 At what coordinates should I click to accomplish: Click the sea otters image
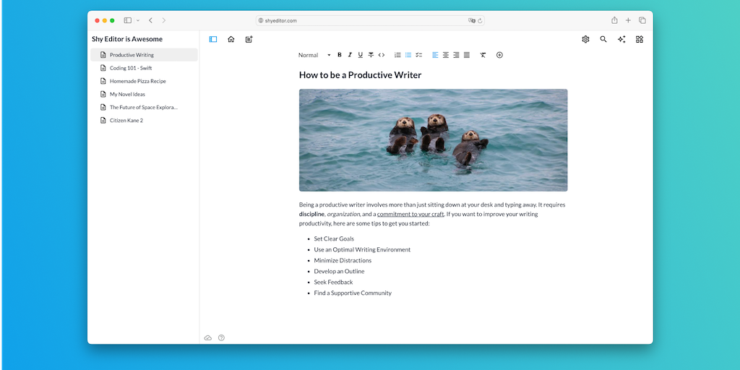pos(433,140)
